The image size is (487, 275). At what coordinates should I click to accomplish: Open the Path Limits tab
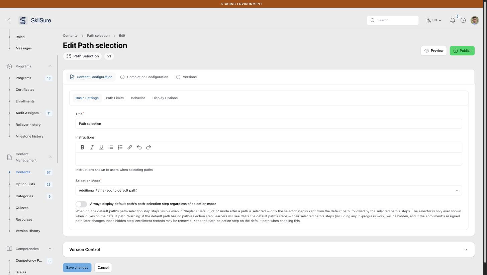pos(115,98)
